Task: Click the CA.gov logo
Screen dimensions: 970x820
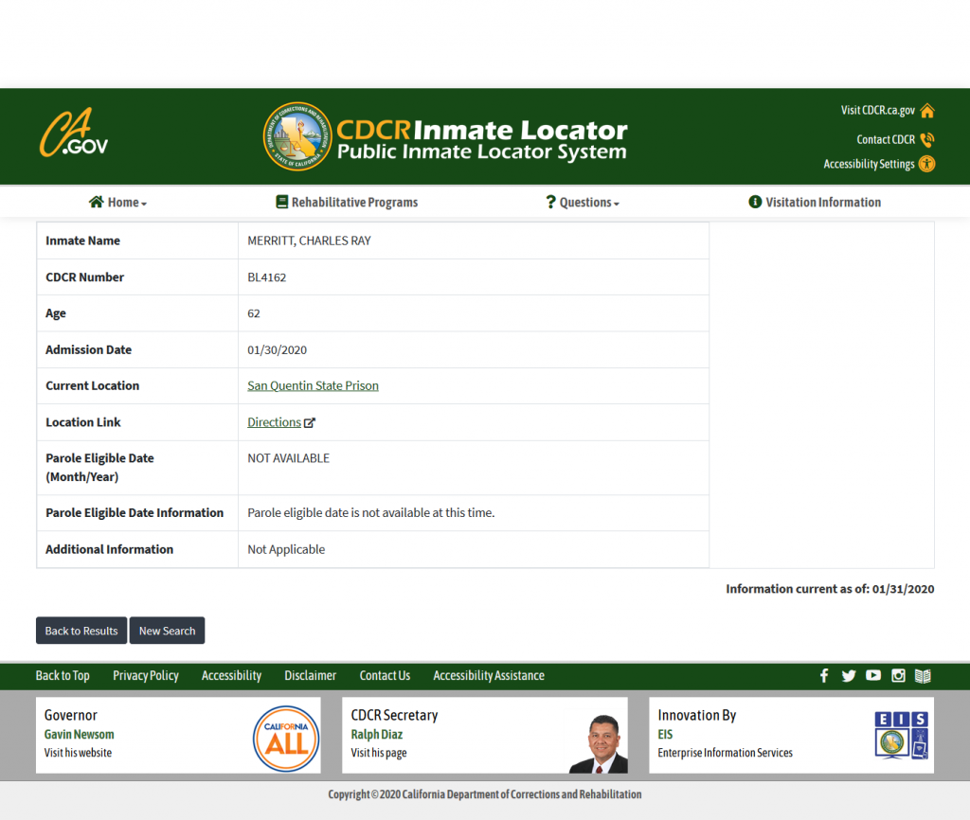Action: [x=74, y=135]
